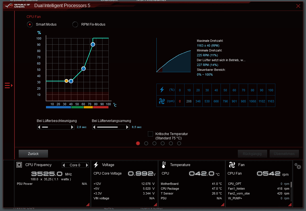Click the +12V voltage row
Screen dimensions: 306x211
[x=124, y=184]
